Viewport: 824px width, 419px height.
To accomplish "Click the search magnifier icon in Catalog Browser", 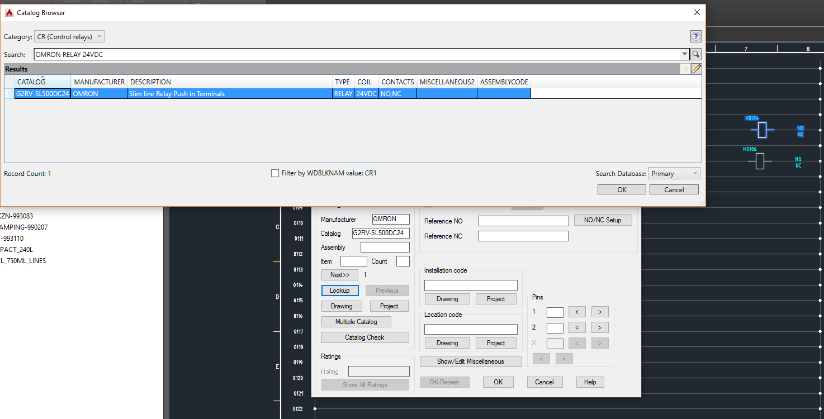I will click(x=696, y=54).
